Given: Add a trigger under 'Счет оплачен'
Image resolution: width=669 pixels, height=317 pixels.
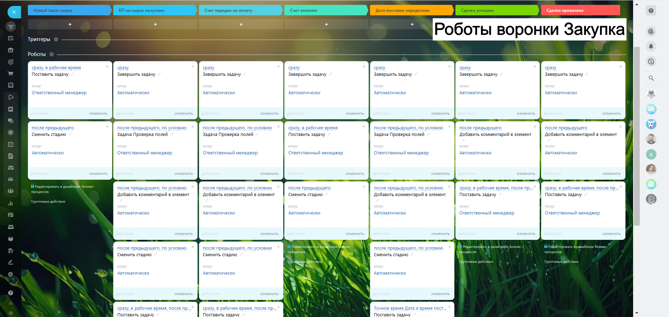Looking at the screenshot, I should tap(326, 24).
